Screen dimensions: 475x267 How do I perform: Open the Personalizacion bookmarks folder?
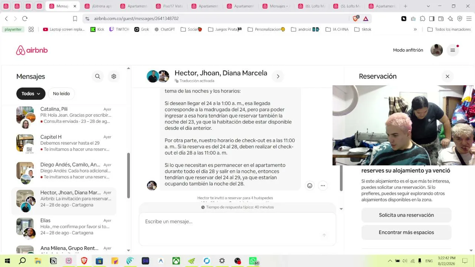[x=266, y=29]
